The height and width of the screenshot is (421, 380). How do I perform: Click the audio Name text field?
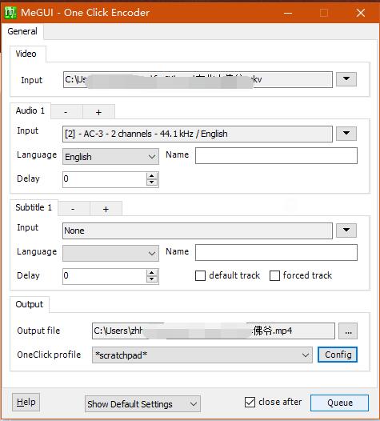click(276, 156)
